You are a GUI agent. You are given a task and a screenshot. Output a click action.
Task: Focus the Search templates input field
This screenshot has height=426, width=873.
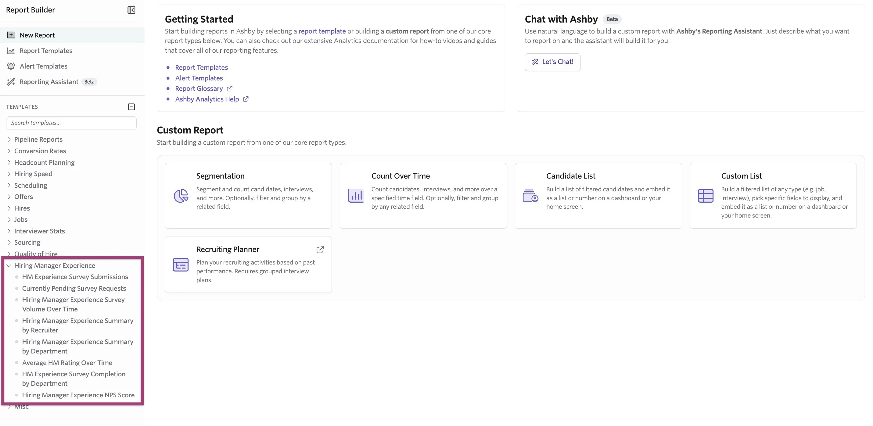tap(71, 123)
